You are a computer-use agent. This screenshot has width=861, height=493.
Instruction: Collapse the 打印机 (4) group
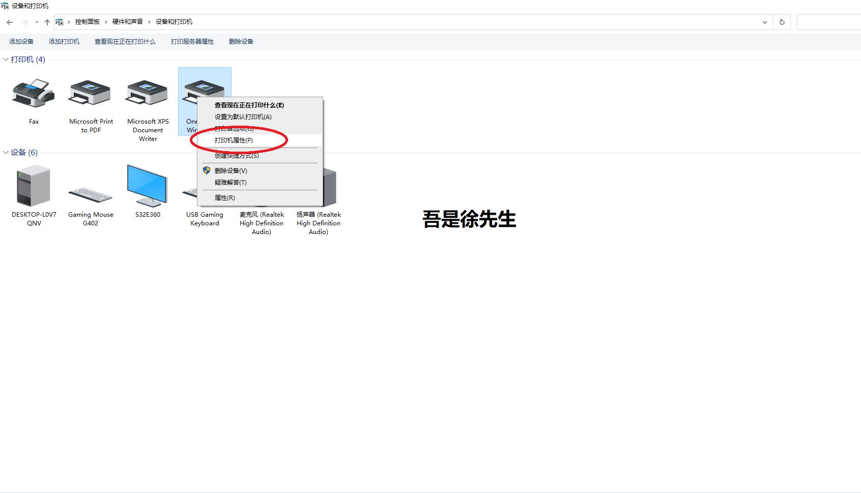(x=6, y=60)
